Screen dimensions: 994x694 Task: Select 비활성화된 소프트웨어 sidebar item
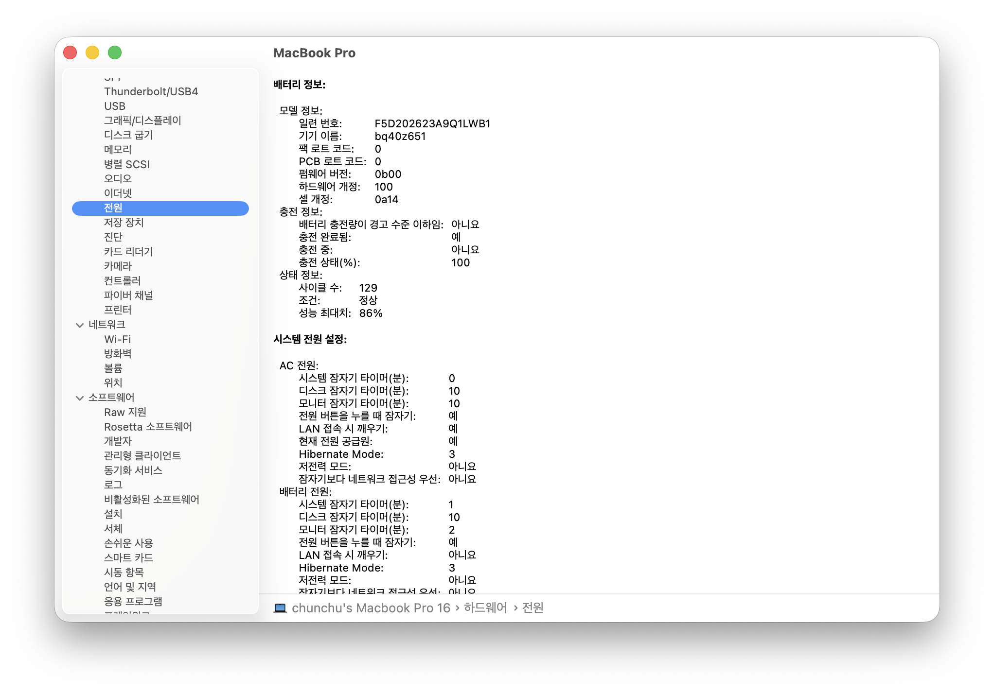152,500
